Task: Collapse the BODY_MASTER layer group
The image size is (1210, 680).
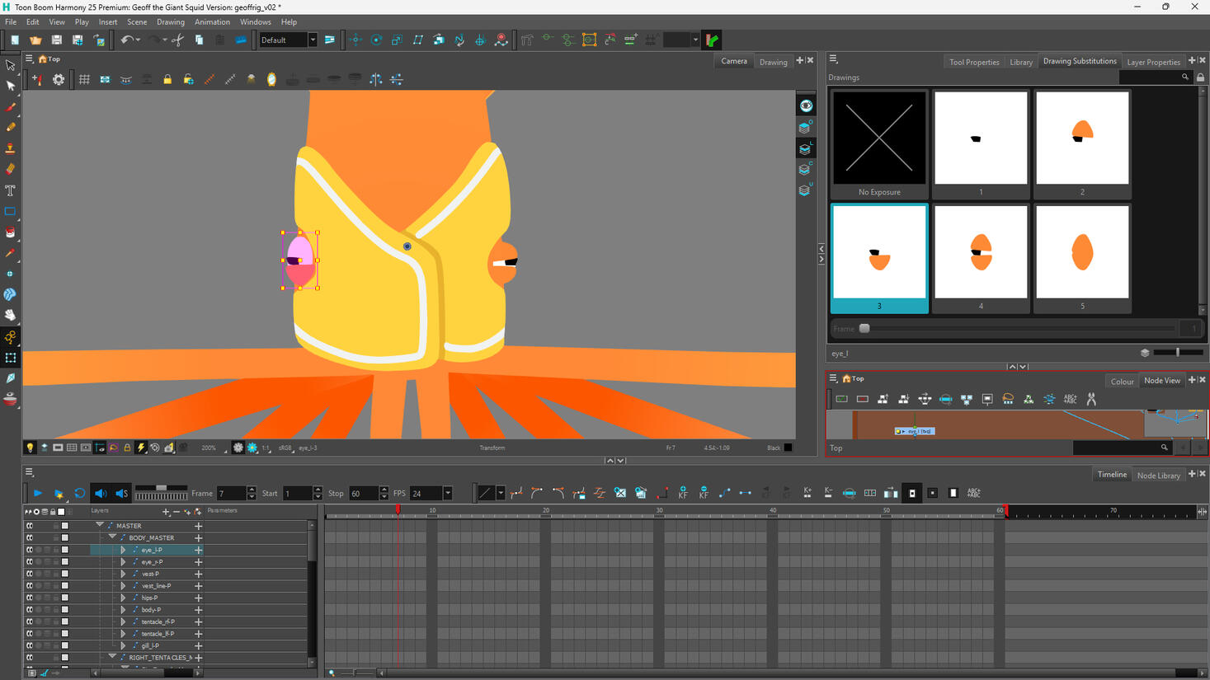Action: [113, 537]
